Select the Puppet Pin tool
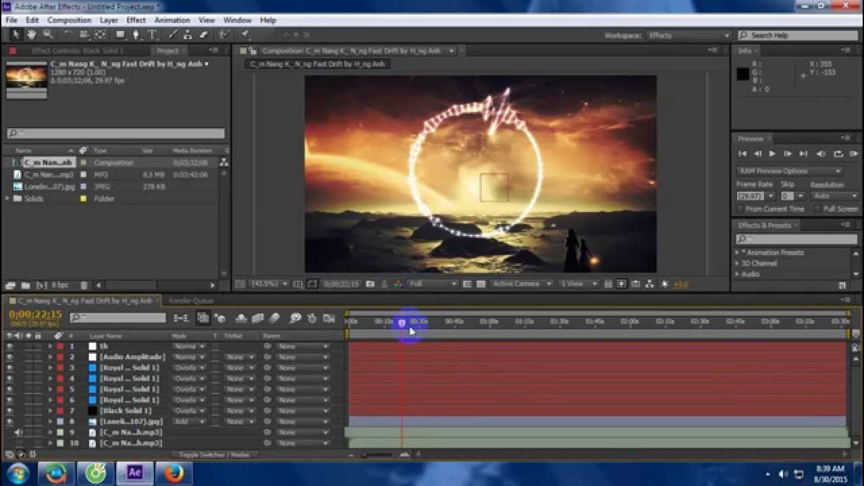864x486 pixels. pos(244,34)
